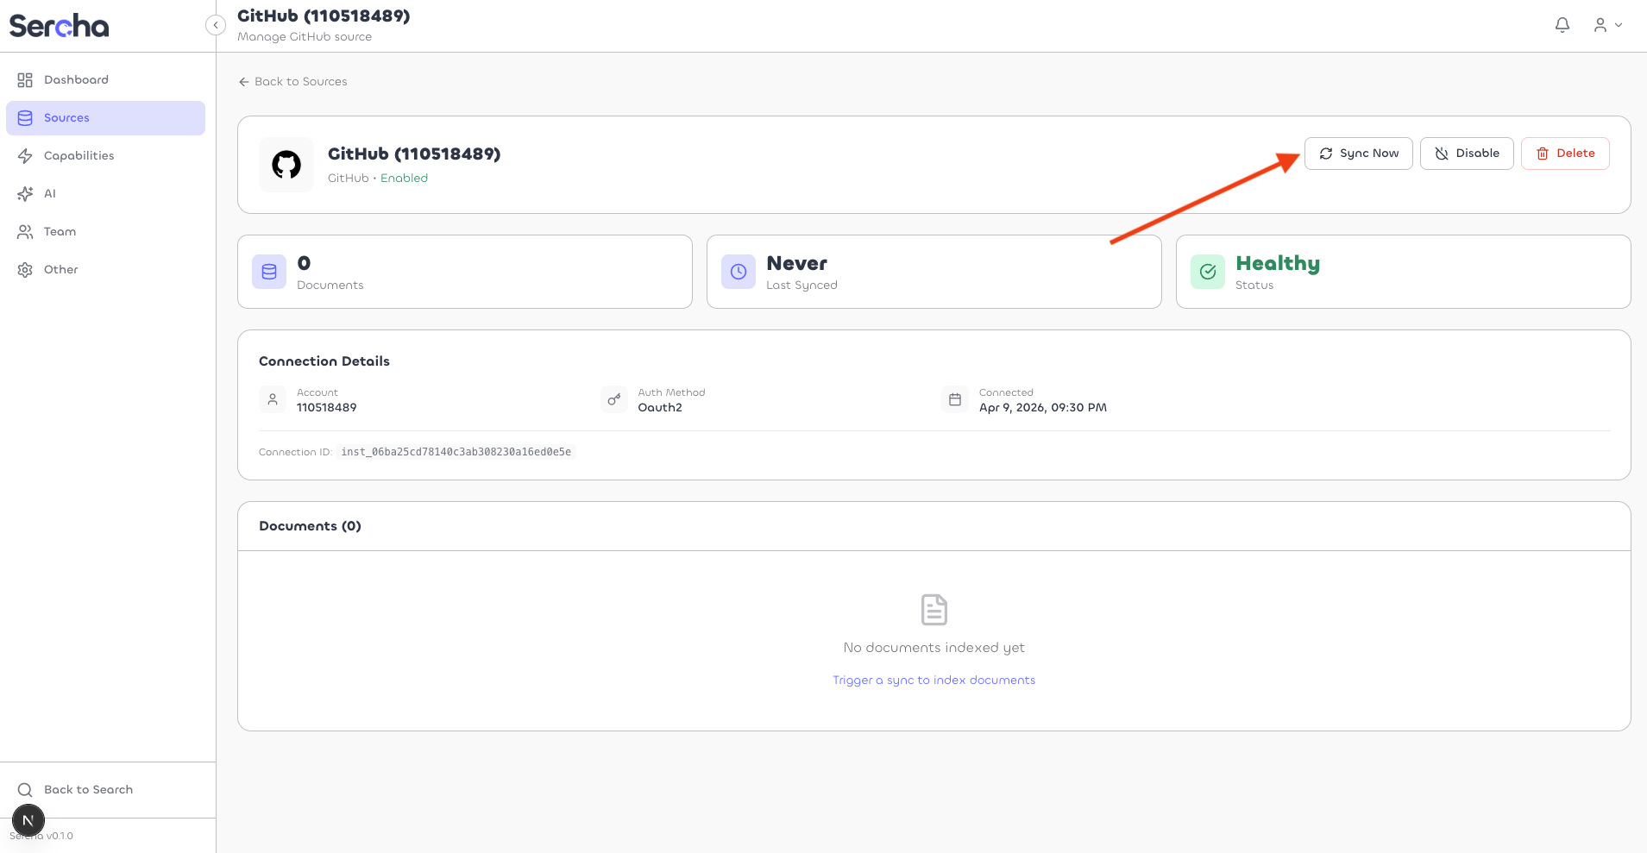Click the GitHub logo icon
Image resolution: width=1647 pixels, height=853 pixels.
[x=286, y=165]
